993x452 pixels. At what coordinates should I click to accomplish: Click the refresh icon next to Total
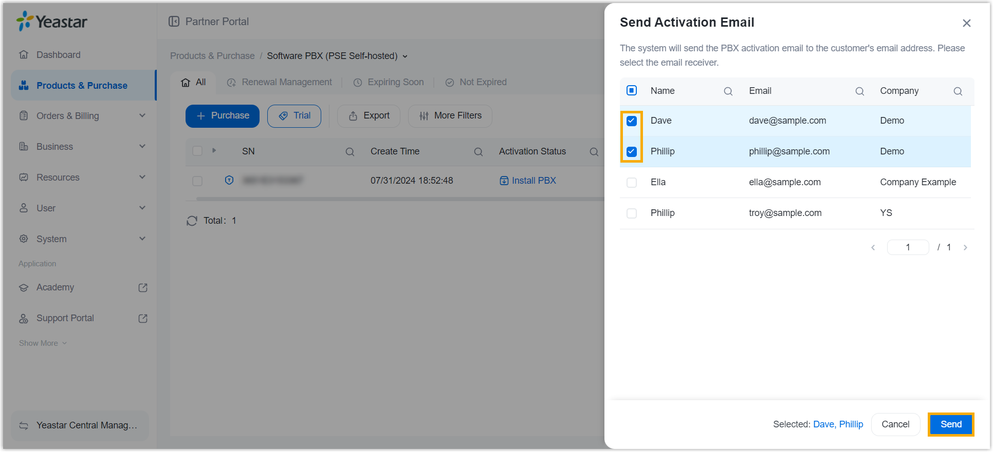pyautogui.click(x=192, y=221)
